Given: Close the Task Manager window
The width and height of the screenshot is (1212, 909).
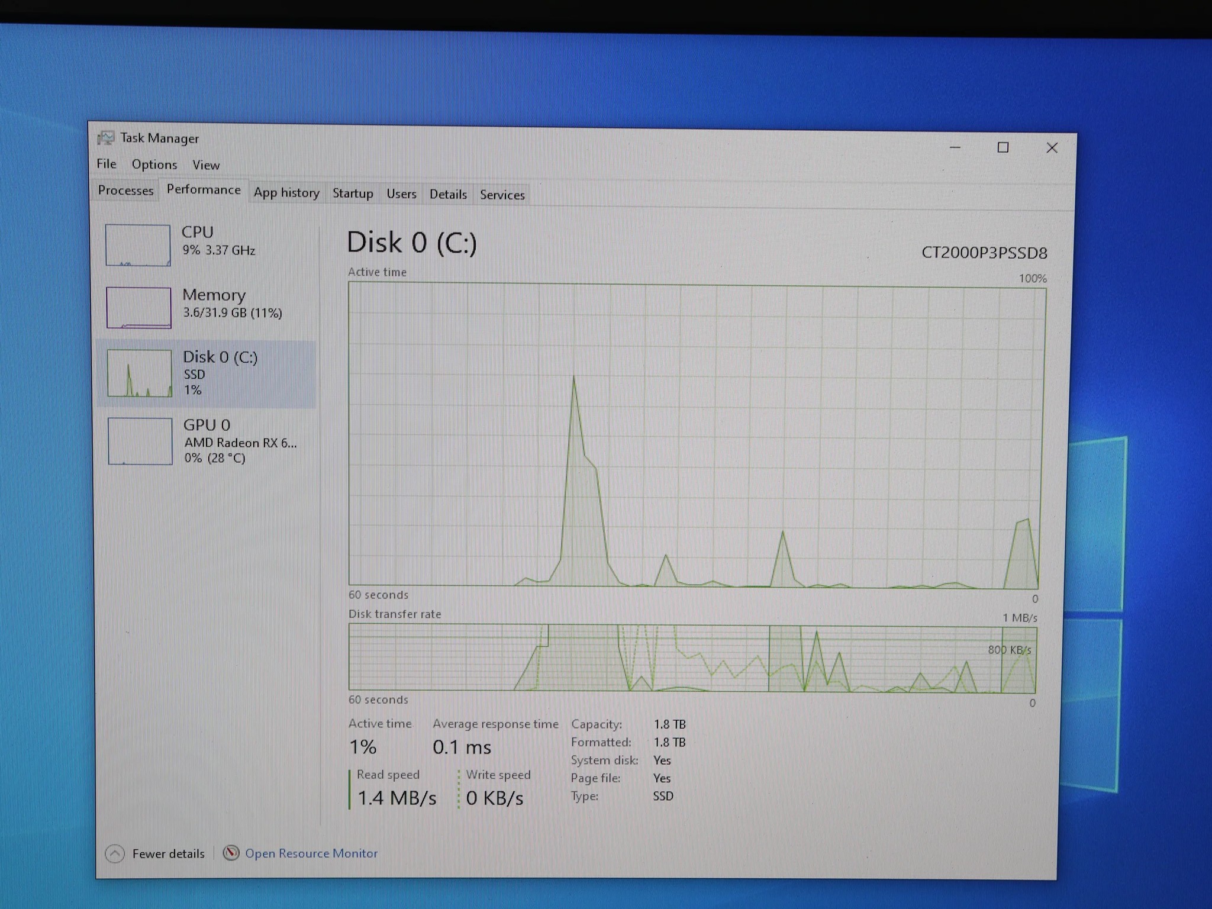Looking at the screenshot, I should tap(1052, 148).
